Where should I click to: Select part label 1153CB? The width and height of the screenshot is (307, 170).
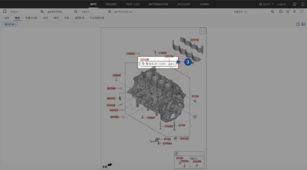(111, 105)
